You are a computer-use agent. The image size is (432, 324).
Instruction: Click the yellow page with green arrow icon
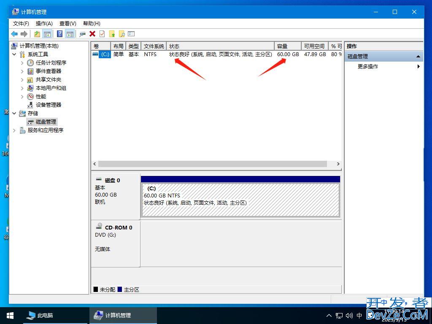click(112, 34)
